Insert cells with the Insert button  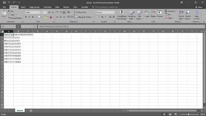coord(147,15)
